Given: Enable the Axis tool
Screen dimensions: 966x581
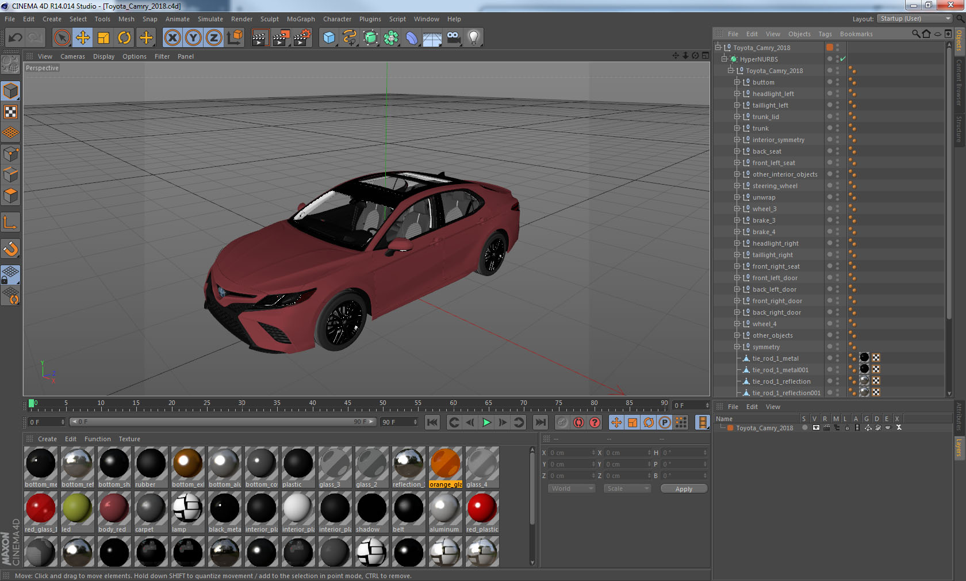Looking at the screenshot, I should pyautogui.click(x=10, y=222).
